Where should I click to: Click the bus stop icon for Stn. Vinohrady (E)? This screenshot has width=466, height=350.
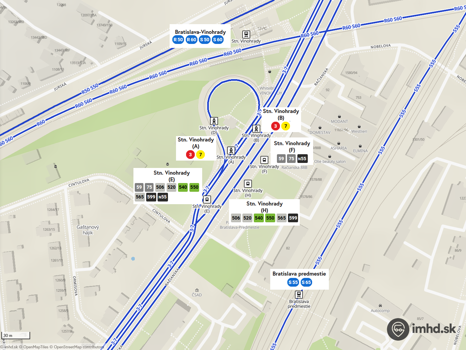207,200
